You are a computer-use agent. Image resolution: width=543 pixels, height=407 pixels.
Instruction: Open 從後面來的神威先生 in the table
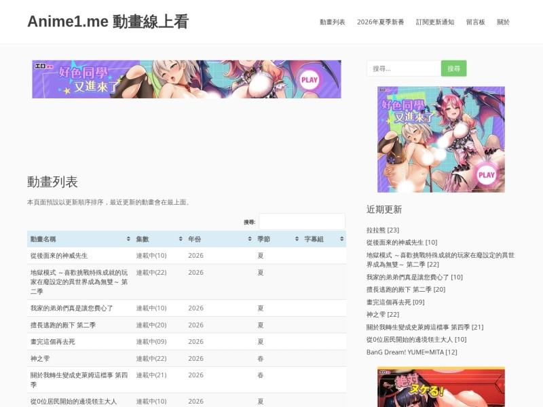click(59, 256)
